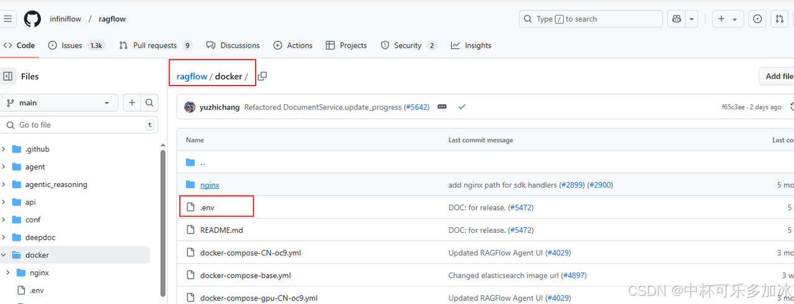
Task: Open the .env file in file list
Action: 207,207
